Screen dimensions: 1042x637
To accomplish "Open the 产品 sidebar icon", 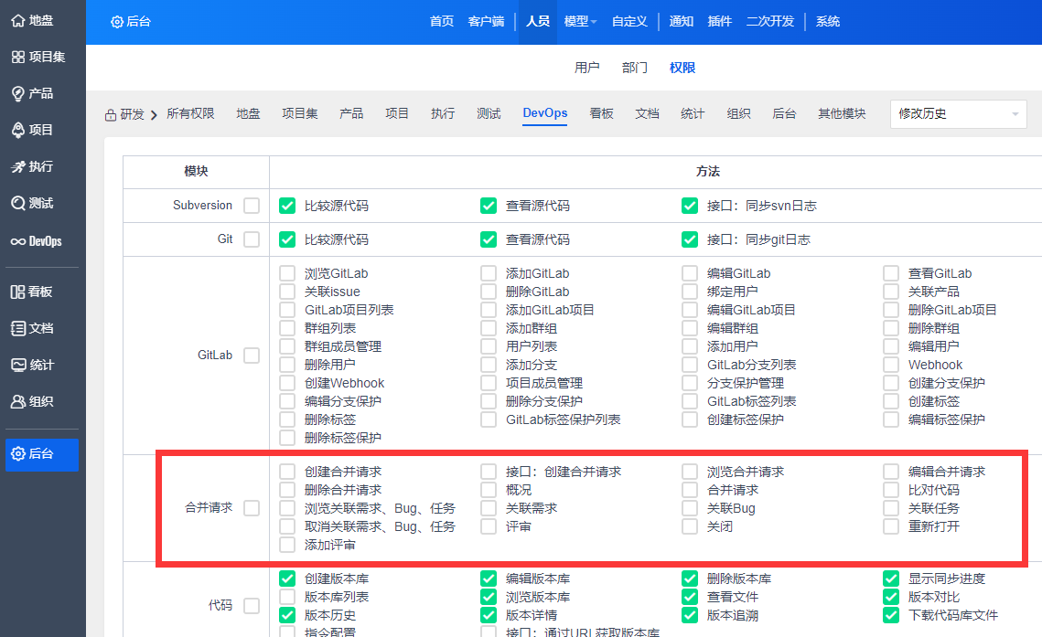I will click(x=18, y=93).
